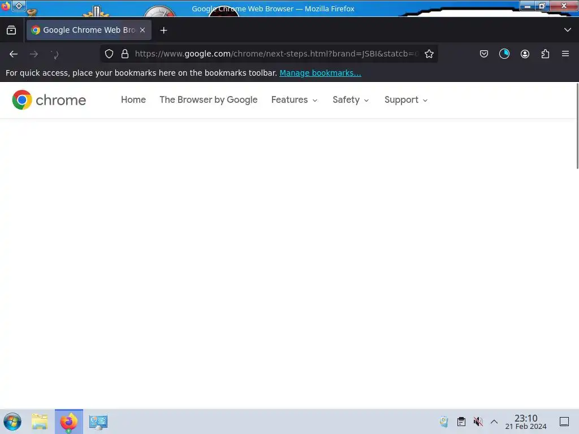
Task: Open the clock showing 23:10
Action: [526, 422]
